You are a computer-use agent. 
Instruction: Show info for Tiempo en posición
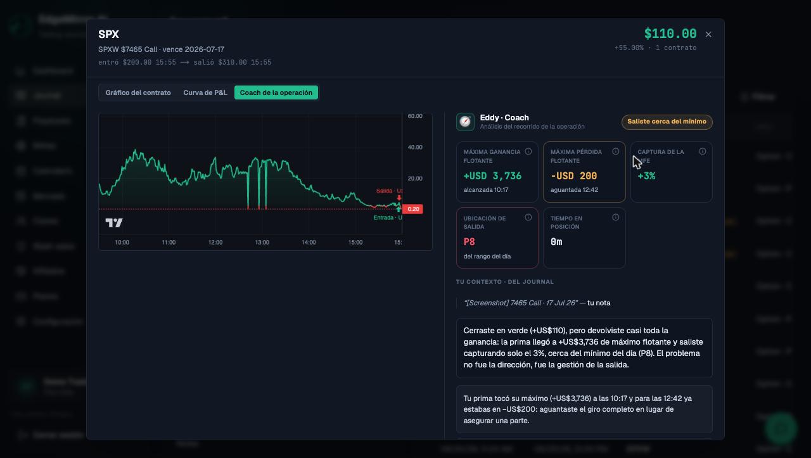click(615, 217)
